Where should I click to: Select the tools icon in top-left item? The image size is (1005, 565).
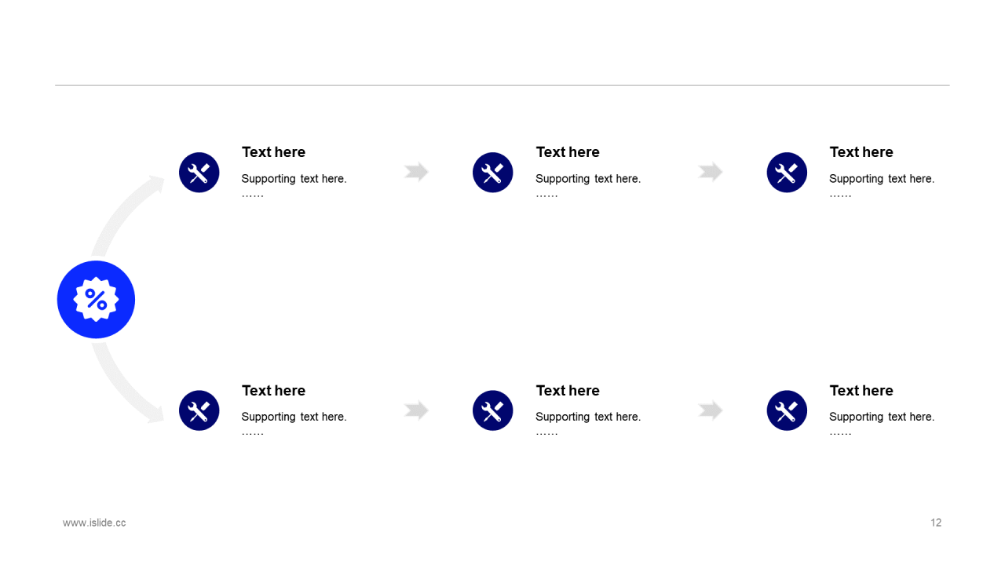(199, 173)
